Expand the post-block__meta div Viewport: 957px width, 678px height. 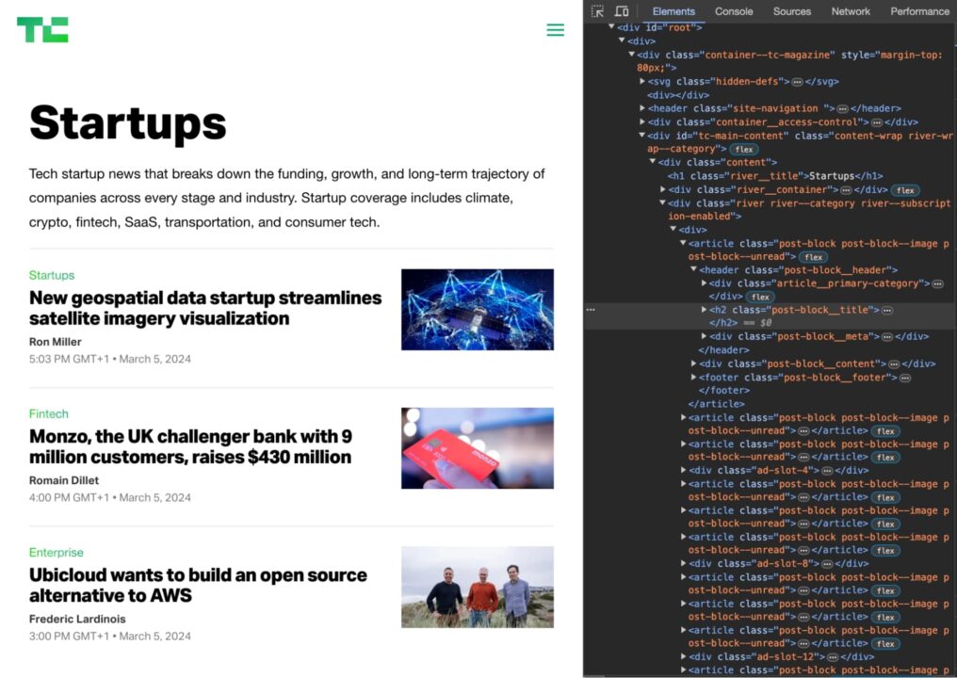704,336
